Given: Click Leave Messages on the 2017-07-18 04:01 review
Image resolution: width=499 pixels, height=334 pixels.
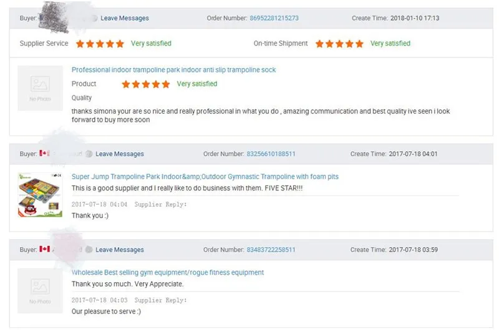Looking at the screenshot, I should coord(120,154).
